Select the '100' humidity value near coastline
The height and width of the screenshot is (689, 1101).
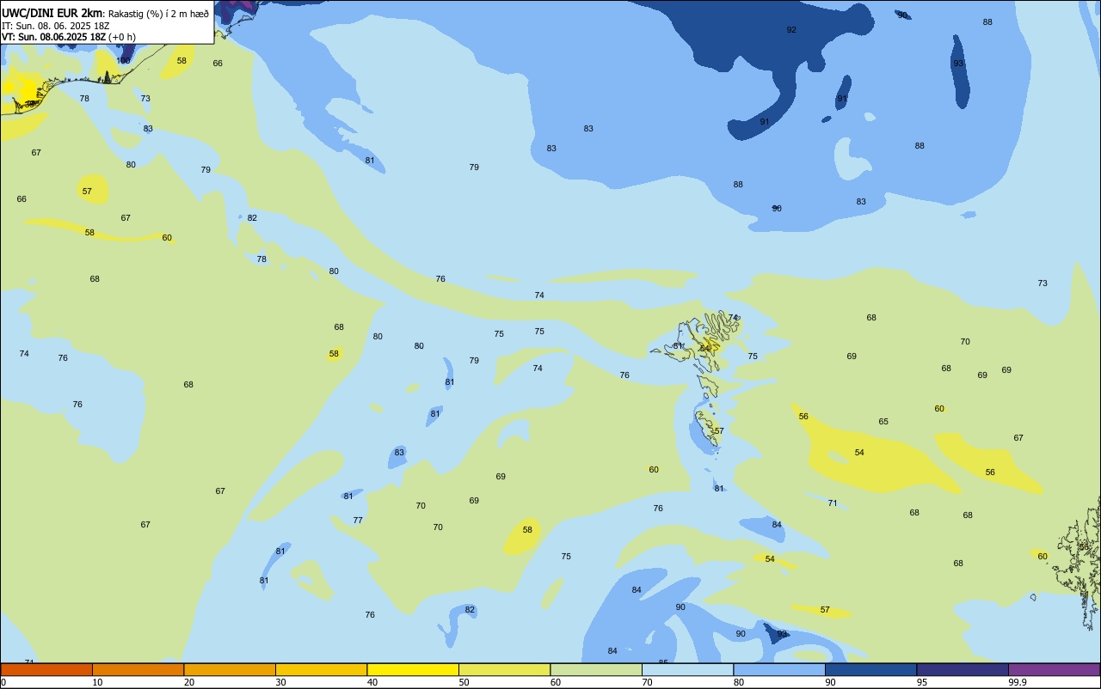click(124, 61)
